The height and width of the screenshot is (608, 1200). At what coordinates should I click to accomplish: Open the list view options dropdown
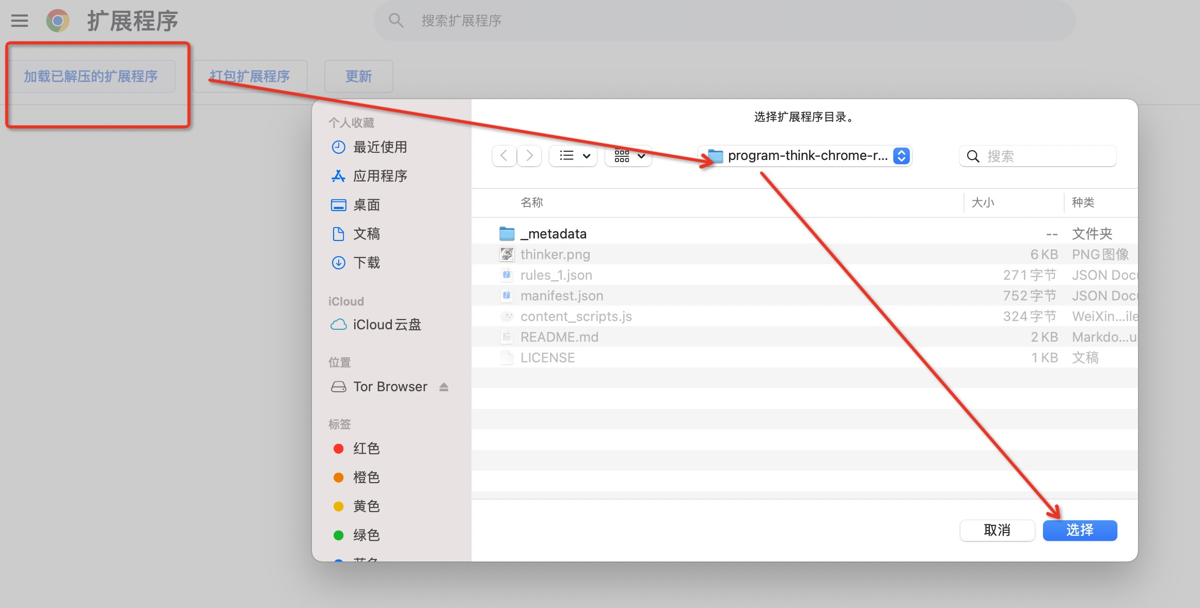coord(573,156)
